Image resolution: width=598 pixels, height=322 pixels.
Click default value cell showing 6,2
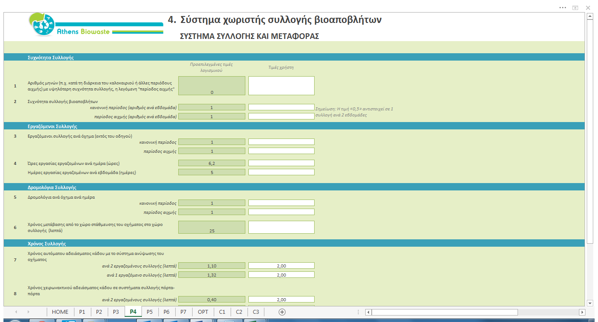pos(212,163)
